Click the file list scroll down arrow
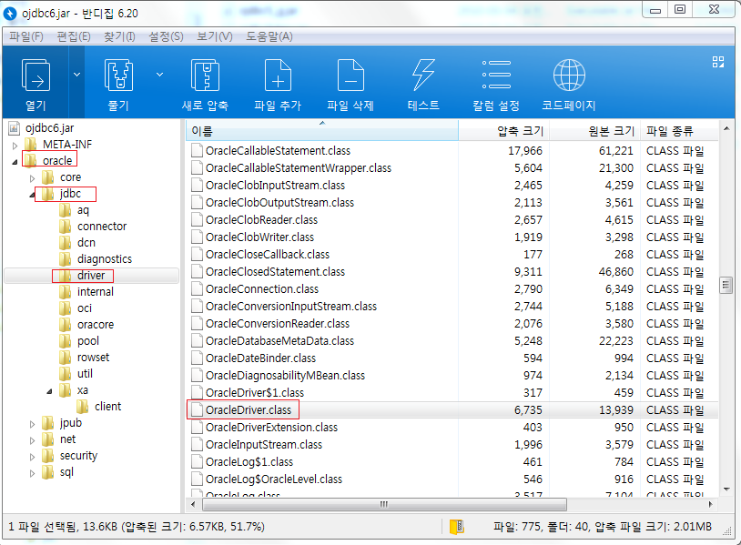The image size is (741, 545). click(726, 489)
